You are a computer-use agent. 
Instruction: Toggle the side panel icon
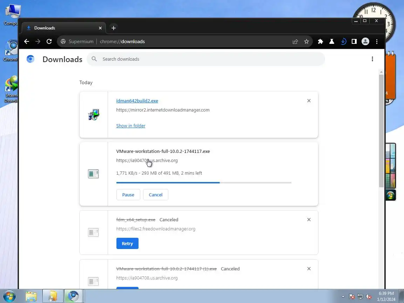click(354, 41)
